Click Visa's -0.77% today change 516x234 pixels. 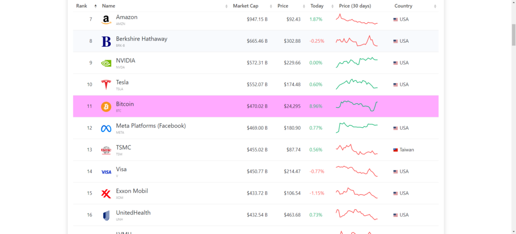317,172
